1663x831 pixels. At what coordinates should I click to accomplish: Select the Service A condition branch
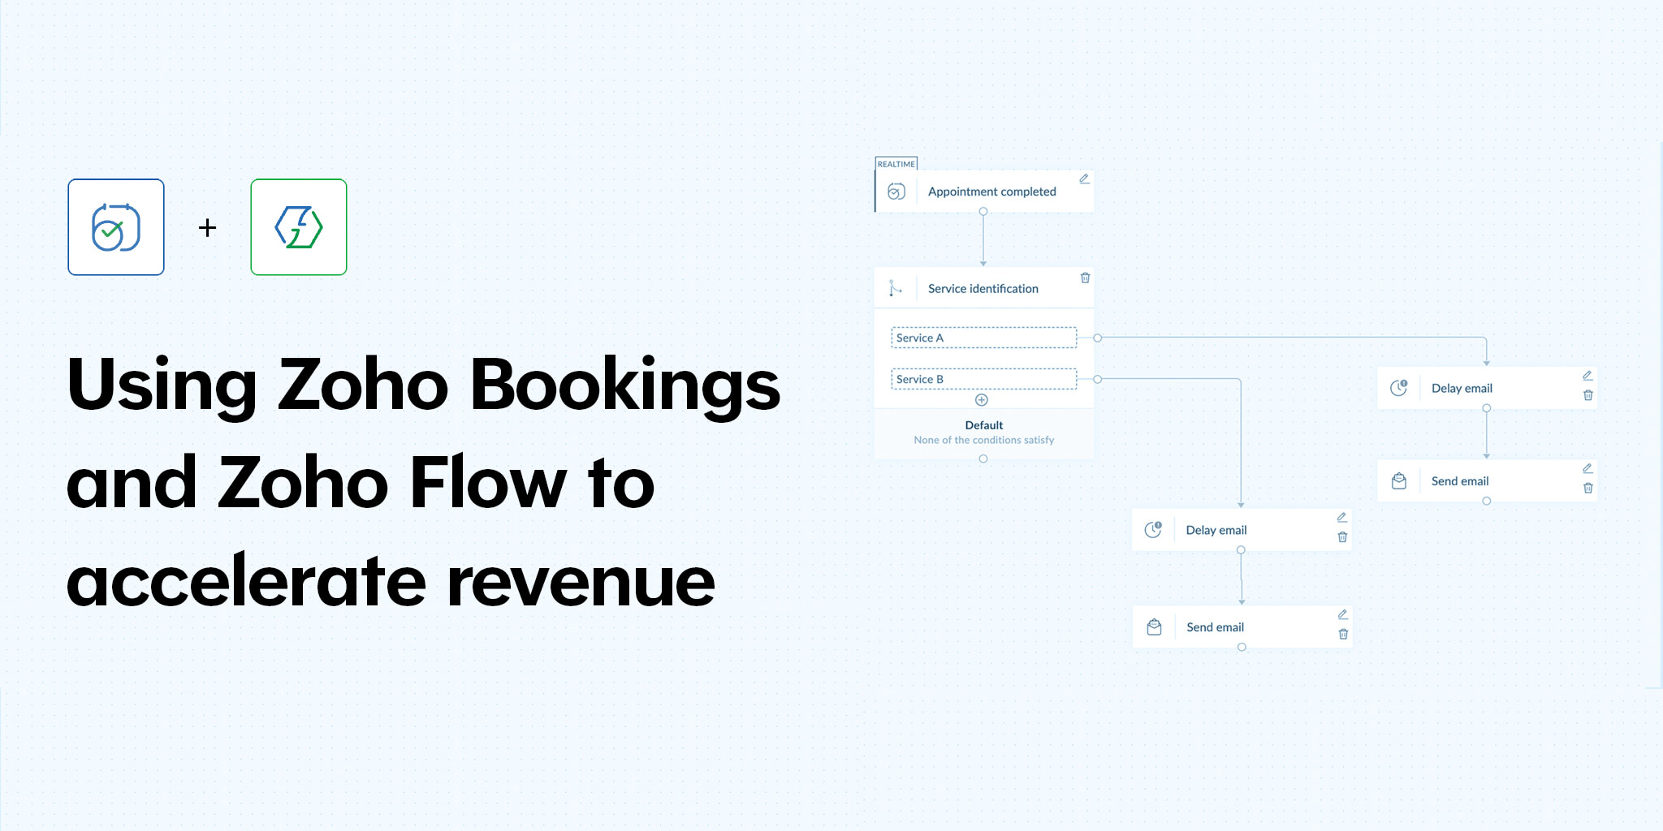(983, 337)
